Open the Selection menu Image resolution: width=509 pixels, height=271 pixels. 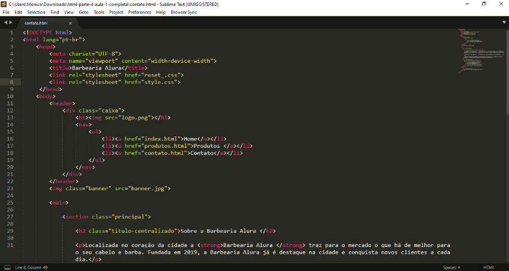(x=36, y=13)
